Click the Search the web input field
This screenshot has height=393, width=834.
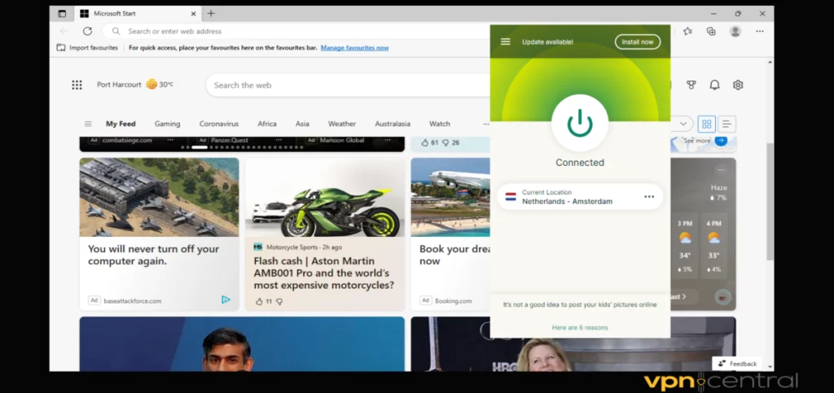[342, 85]
